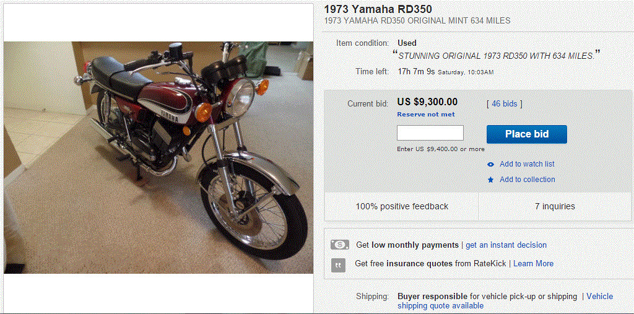Select the Add to watch list link
The image size is (634, 314).
tap(527, 164)
